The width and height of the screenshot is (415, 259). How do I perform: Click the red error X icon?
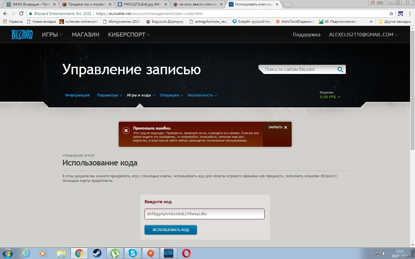point(126,131)
